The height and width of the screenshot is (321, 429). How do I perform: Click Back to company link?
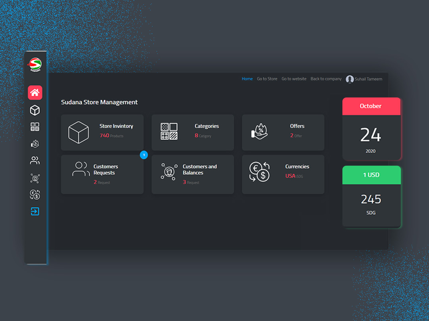point(326,79)
